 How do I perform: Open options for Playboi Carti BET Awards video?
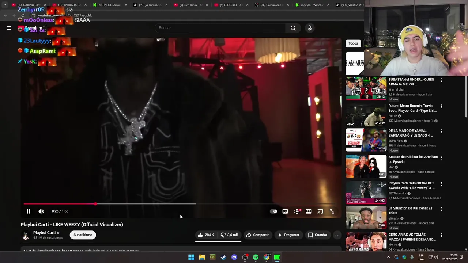(441, 184)
